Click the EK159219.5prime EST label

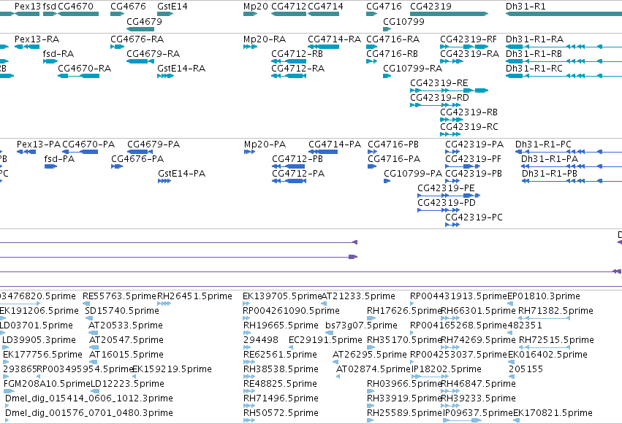172,369
